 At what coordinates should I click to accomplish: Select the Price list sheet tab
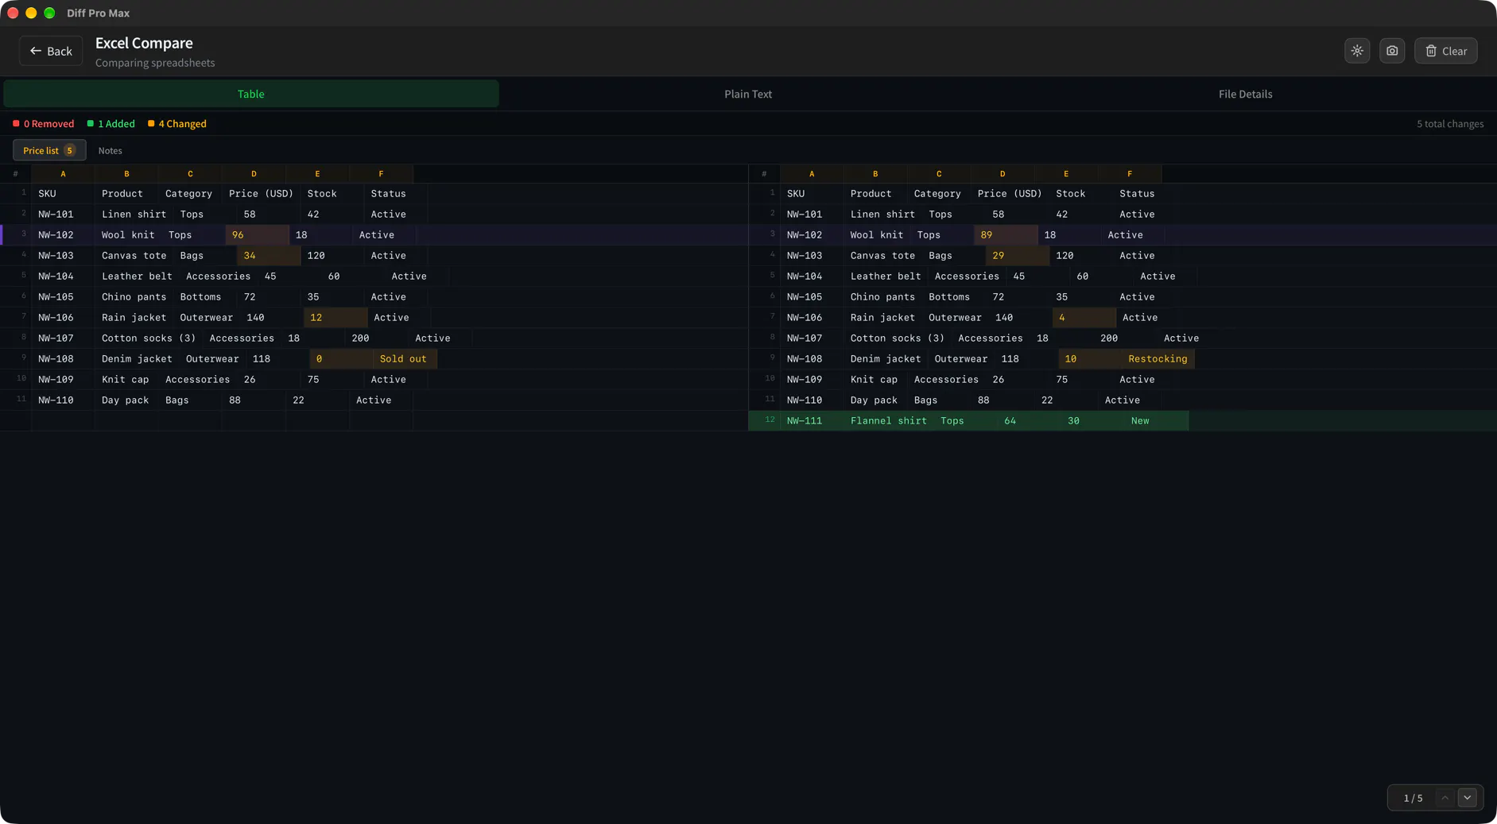pos(49,150)
